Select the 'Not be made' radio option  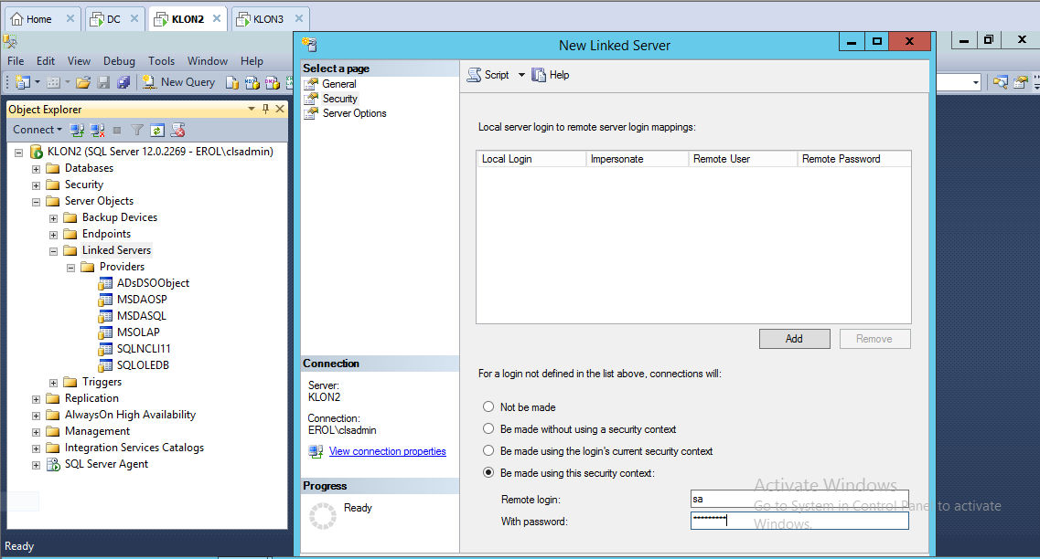coord(488,407)
